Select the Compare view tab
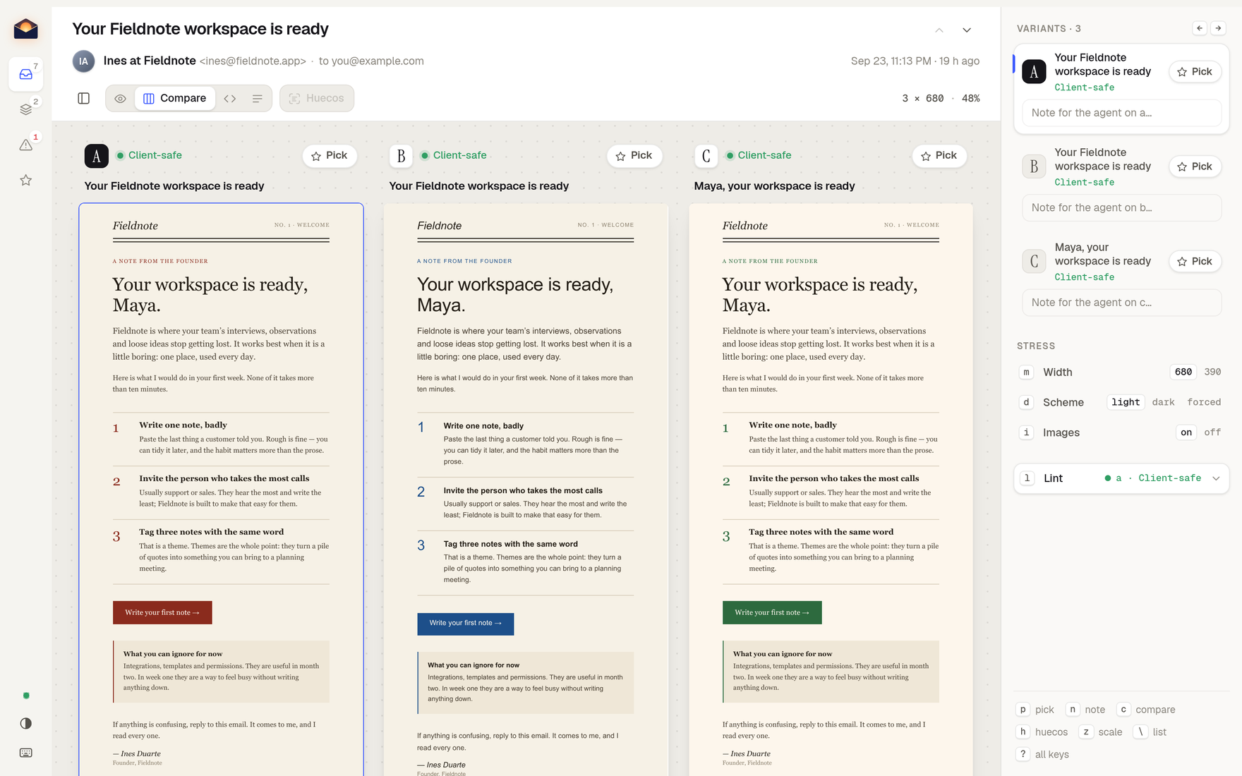The image size is (1242, 776). tap(175, 98)
